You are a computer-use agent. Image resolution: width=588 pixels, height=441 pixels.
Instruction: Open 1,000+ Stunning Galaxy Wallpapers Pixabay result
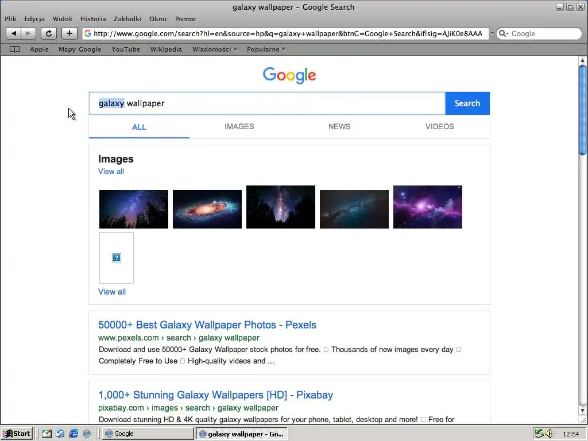click(216, 395)
